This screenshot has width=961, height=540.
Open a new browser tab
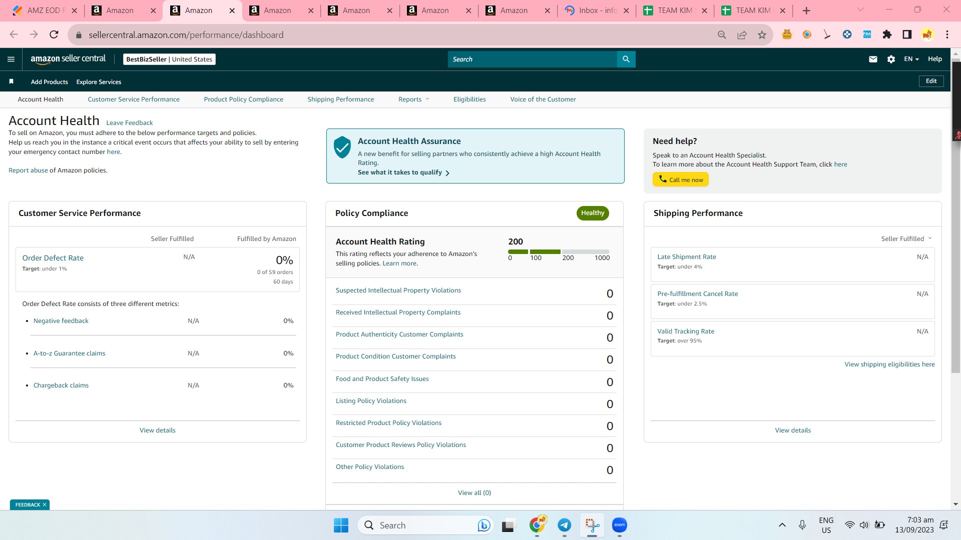pos(806,10)
